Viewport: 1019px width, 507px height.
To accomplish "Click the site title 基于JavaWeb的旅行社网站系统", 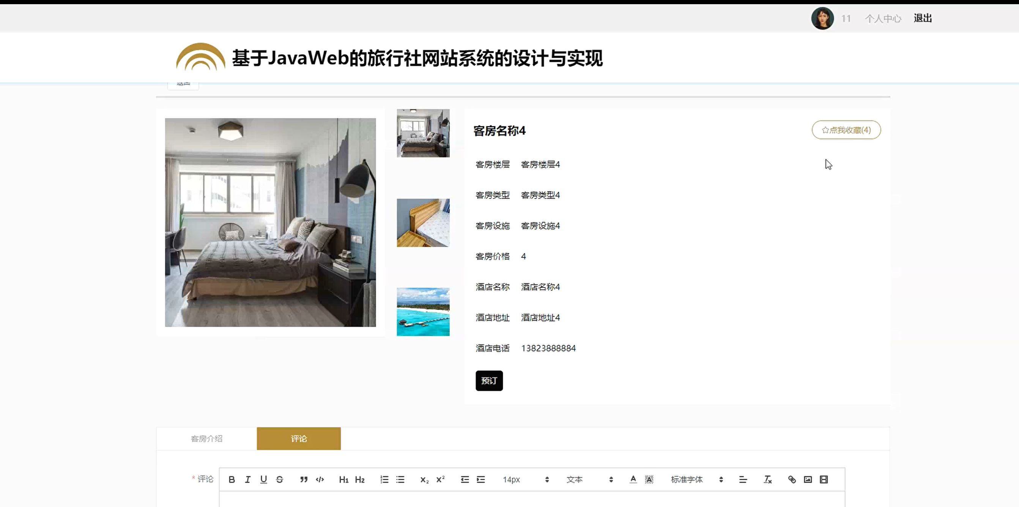I will (x=417, y=58).
